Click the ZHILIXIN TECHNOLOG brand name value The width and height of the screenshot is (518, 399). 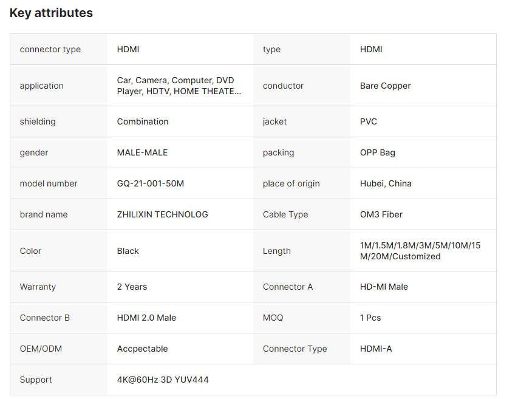[x=162, y=214]
